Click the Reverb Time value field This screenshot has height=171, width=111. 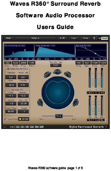pos(56,65)
